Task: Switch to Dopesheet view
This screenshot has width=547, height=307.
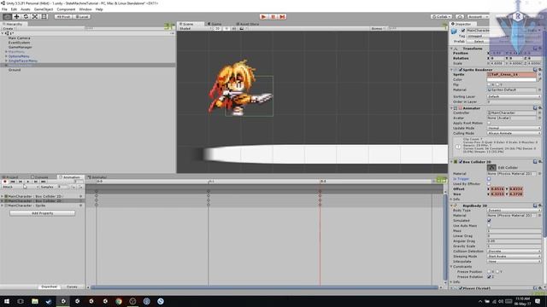Action: (x=49, y=287)
